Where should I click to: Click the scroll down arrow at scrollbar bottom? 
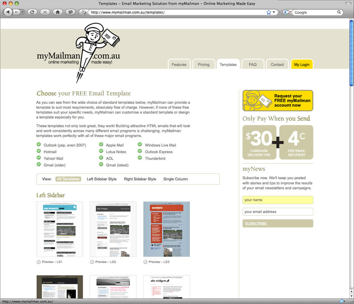351,296
